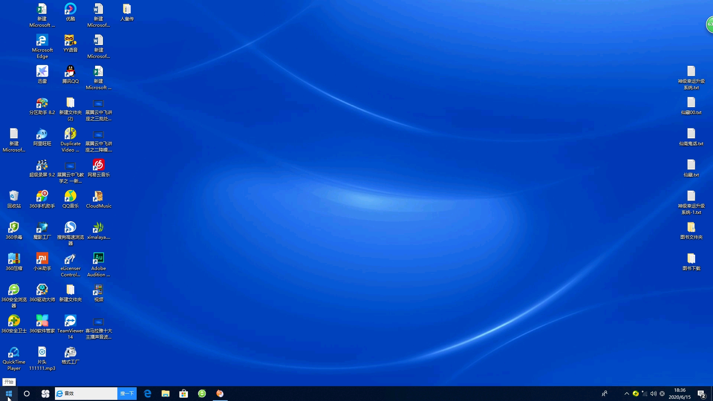Open the Microsoft Edge desktop shortcut
This screenshot has width=713, height=401.
point(42,46)
